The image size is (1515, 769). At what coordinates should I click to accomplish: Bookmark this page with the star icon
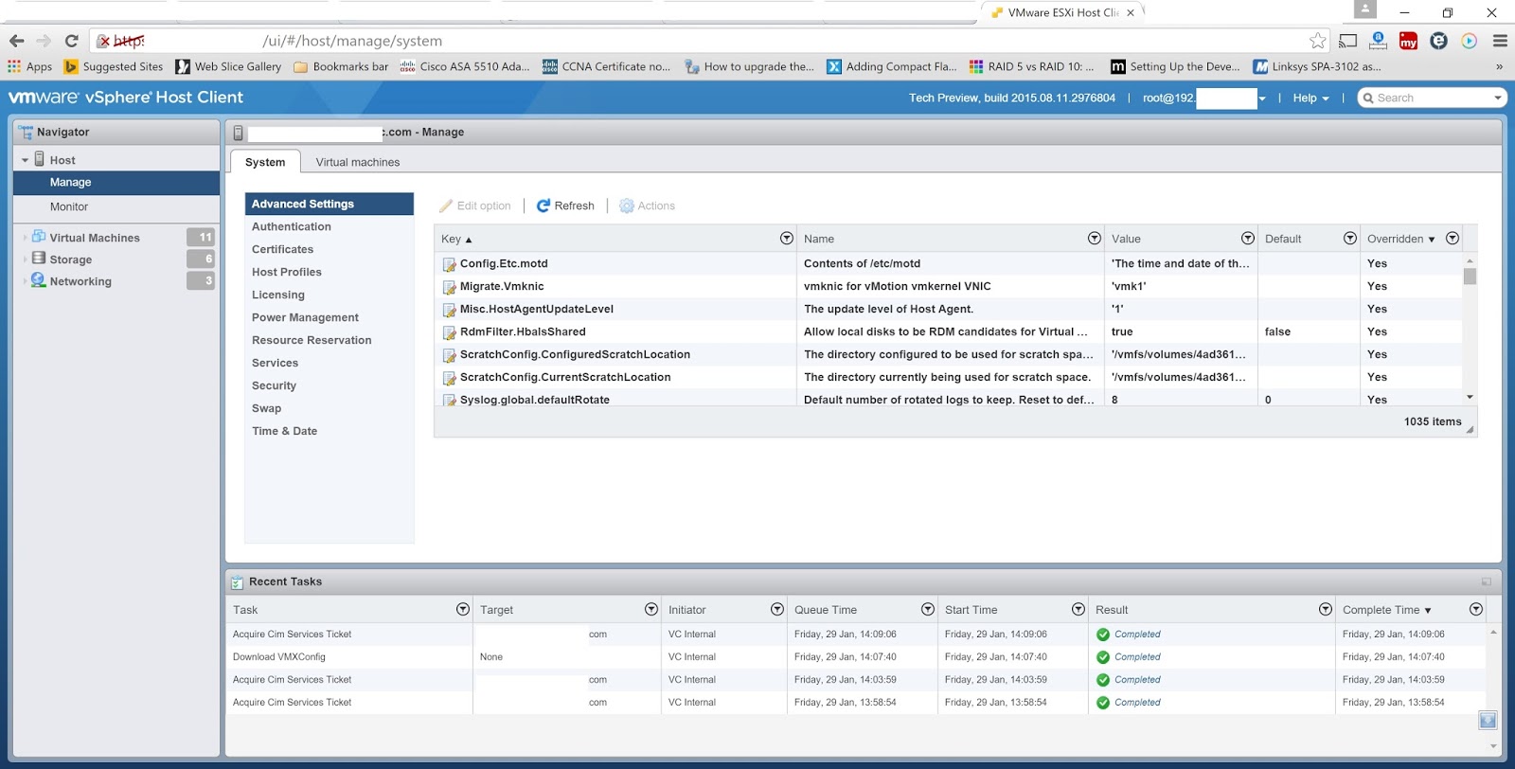[x=1317, y=41]
